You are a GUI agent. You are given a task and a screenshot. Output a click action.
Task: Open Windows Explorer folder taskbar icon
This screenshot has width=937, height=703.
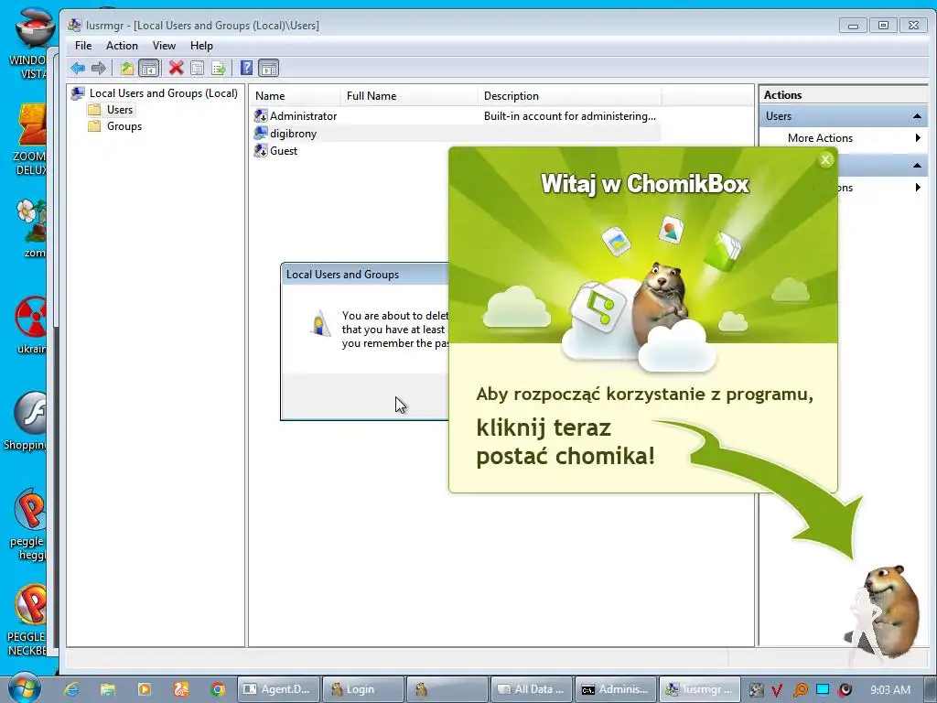coord(108,689)
